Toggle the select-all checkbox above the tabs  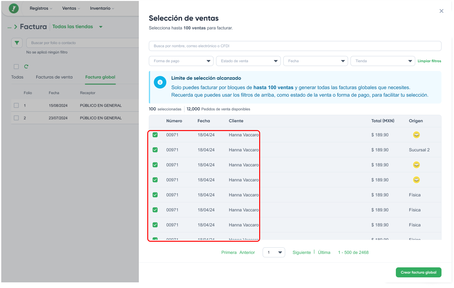coord(16,66)
